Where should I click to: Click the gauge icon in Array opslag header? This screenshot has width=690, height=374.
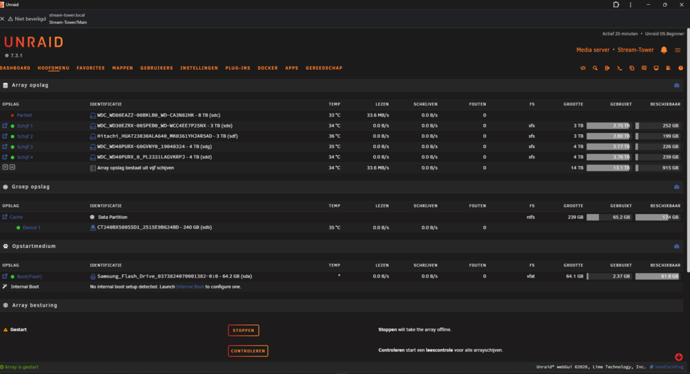tap(677, 85)
